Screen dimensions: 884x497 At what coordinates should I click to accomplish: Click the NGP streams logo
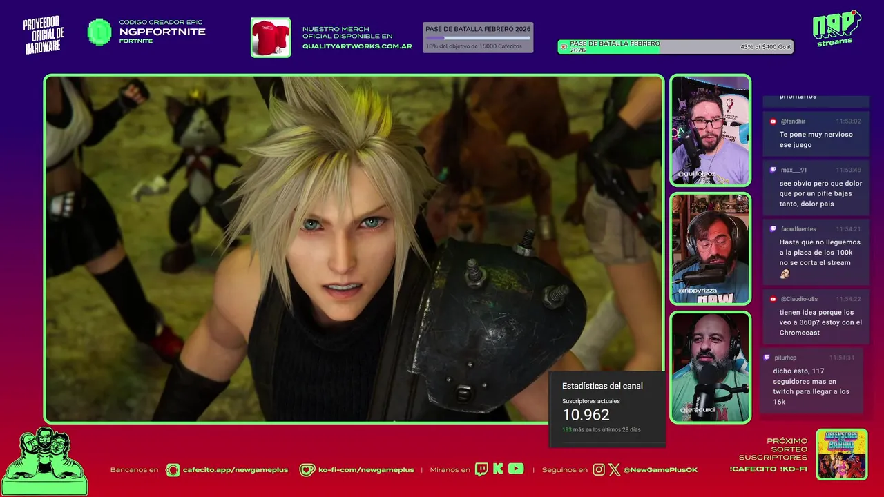coord(836,28)
